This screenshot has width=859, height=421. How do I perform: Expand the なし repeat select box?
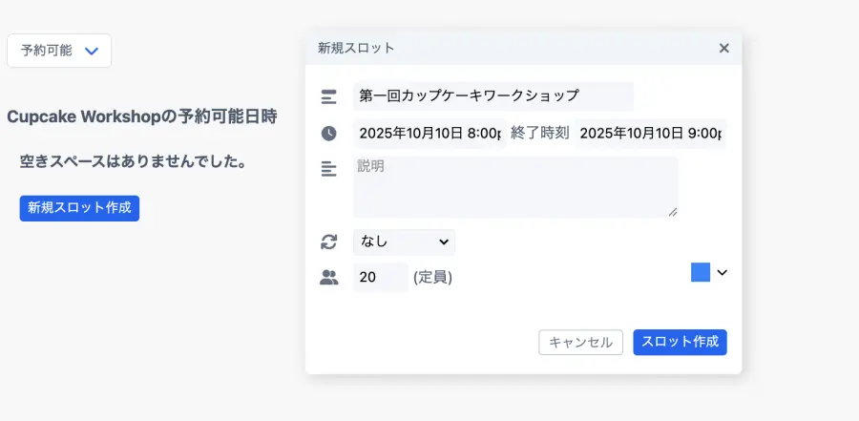pos(404,242)
